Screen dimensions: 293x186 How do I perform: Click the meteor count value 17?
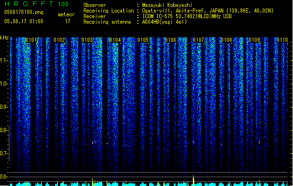point(68,21)
